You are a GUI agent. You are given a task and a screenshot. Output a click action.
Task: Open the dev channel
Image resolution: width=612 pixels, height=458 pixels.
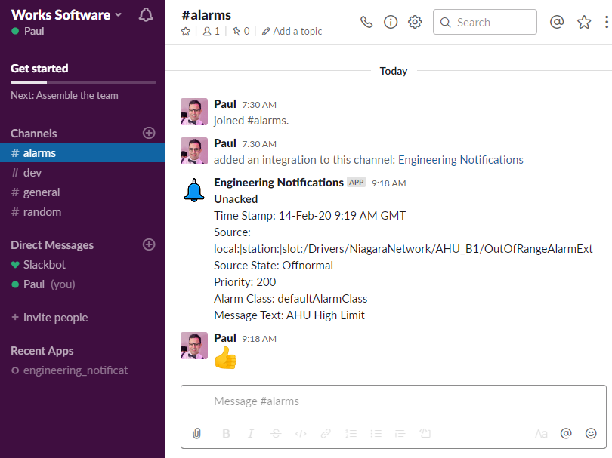(83, 173)
